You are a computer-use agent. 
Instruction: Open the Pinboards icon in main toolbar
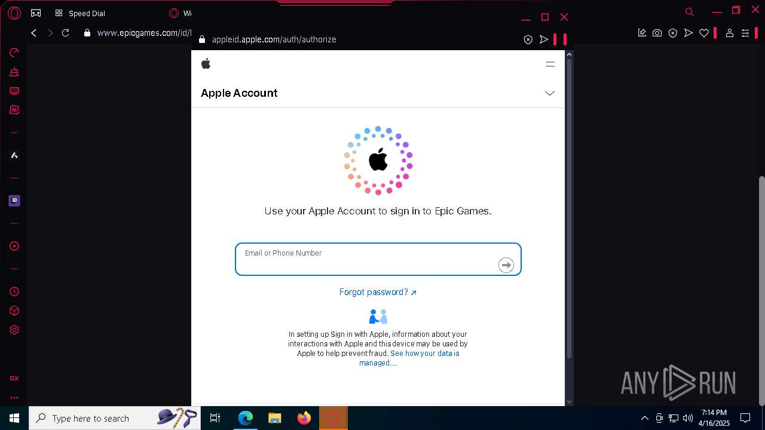click(x=642, y=33)
